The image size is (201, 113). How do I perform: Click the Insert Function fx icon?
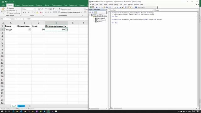tap(24, 19)
